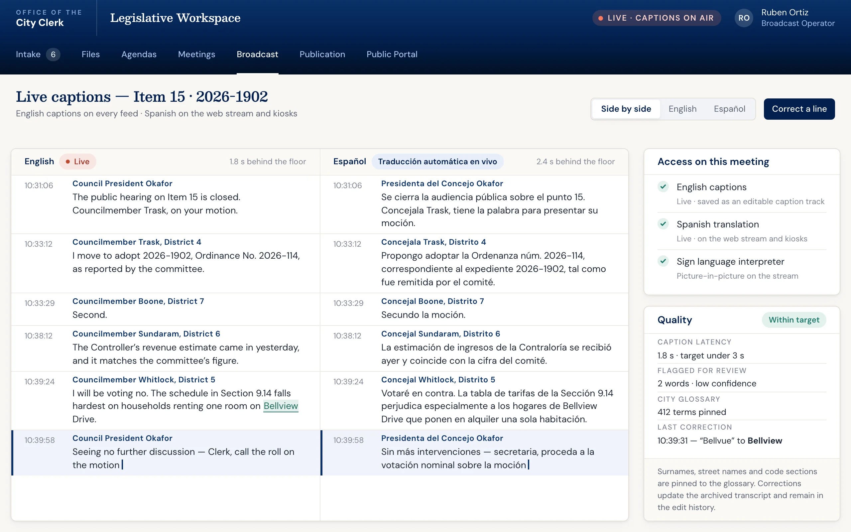
Task: Click speaker Councilmember Sundaram, District 6
Action: (x=146, y=333)
